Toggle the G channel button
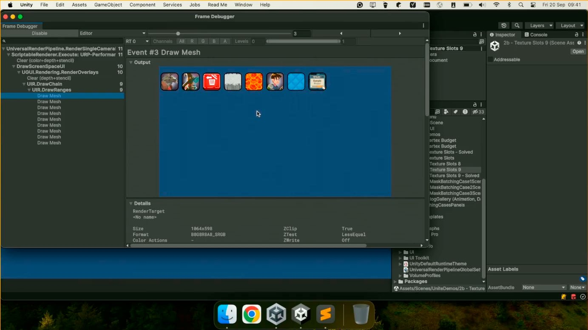 pos(203,41)
